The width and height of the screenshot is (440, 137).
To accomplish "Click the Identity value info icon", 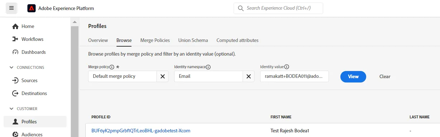I will point(287,67).
